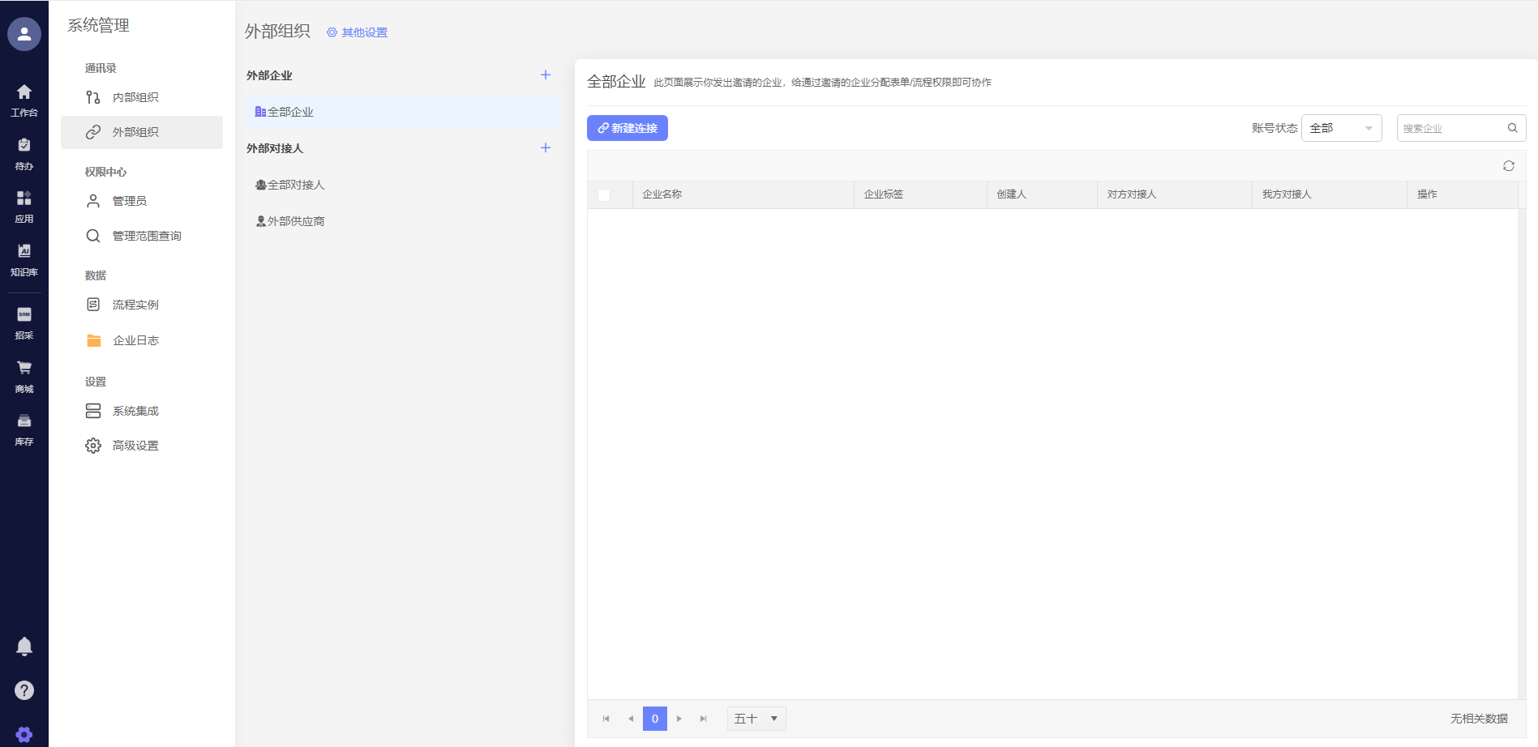Image resolution: width=1538 pixels, height=747 pixels.
Task: Go to the next page arrow
Action: pos(679,719)
